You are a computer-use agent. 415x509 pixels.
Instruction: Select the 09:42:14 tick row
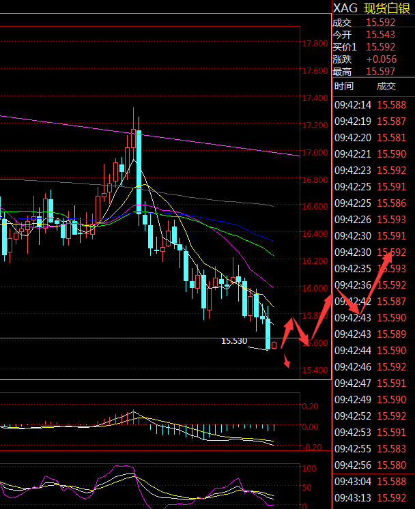[371, 105]
